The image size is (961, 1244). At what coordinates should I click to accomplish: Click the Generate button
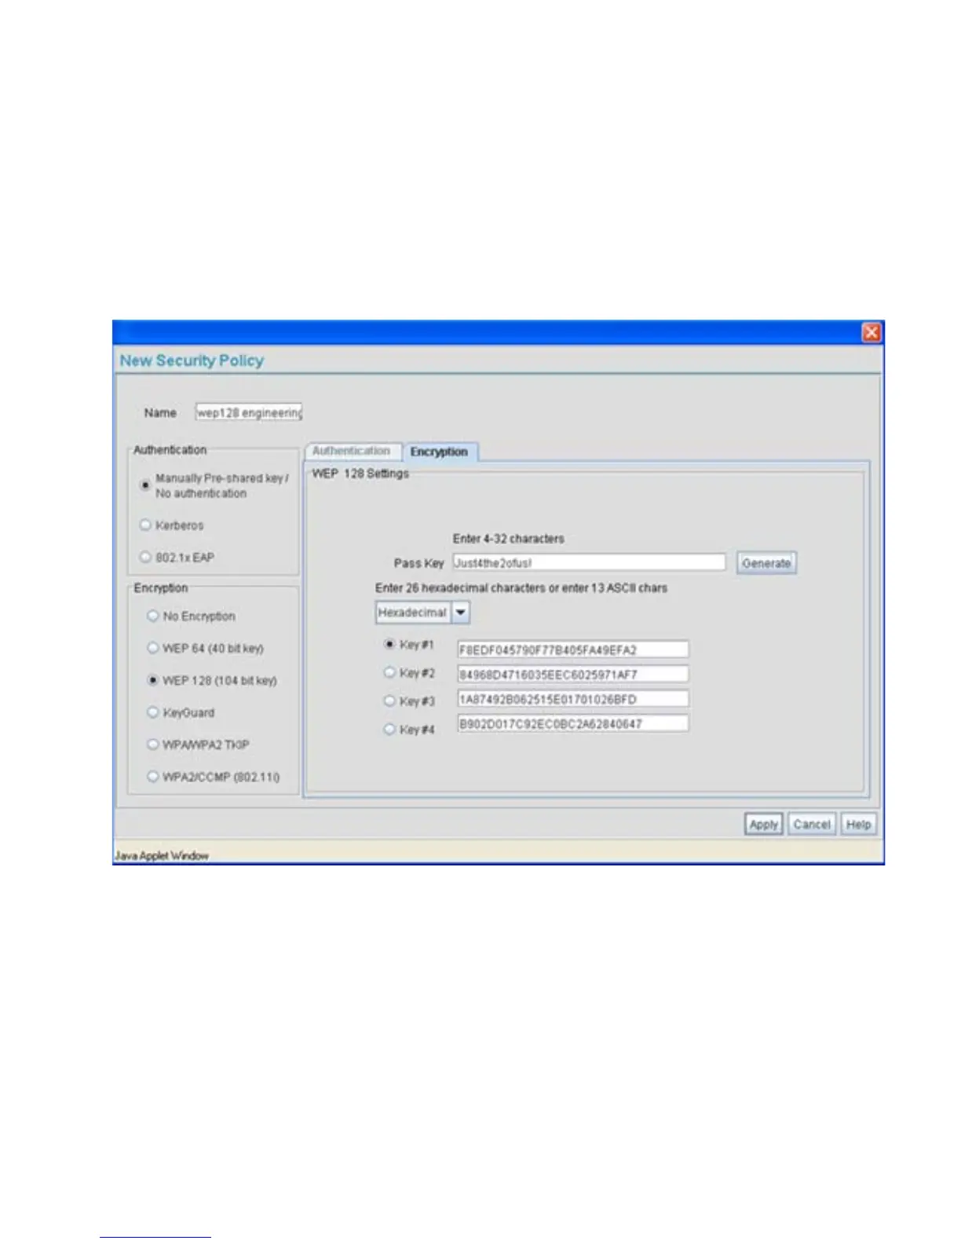[766, 563]
